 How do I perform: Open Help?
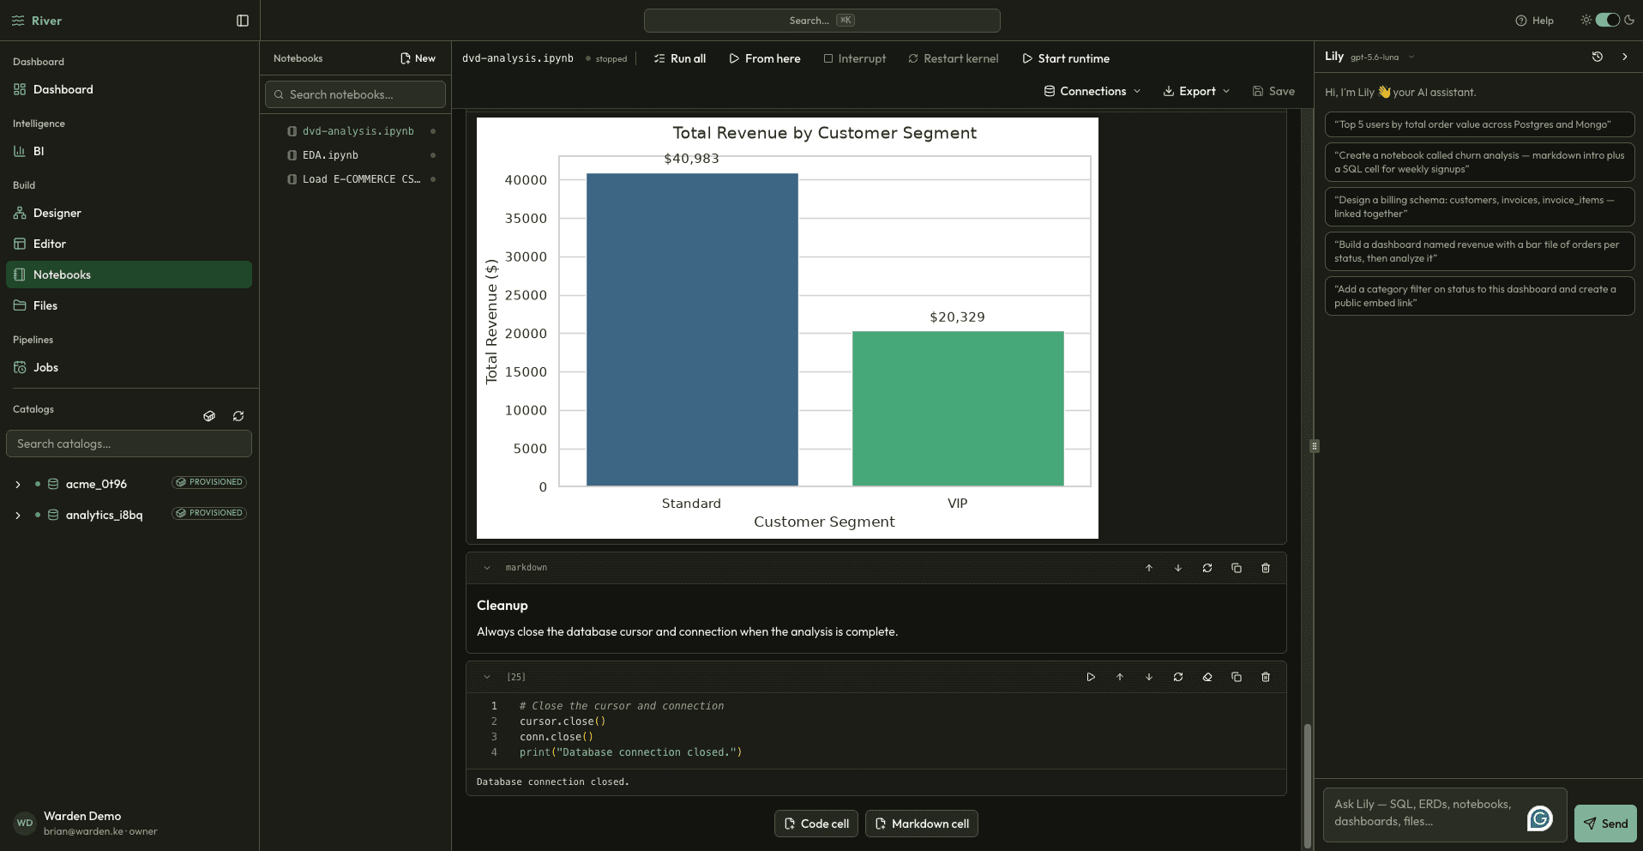[1534, 21]
